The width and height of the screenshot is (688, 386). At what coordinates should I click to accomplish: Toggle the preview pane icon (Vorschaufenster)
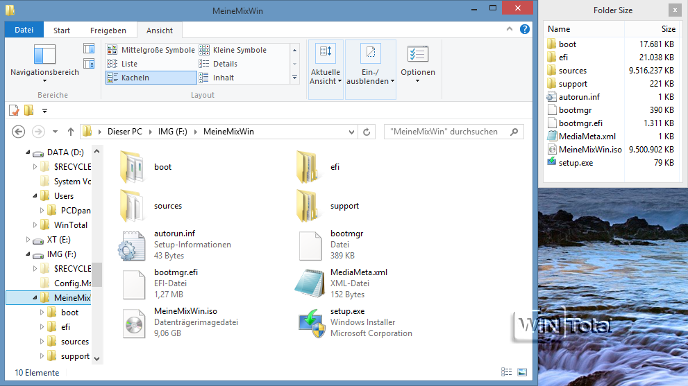pos(89,49)
